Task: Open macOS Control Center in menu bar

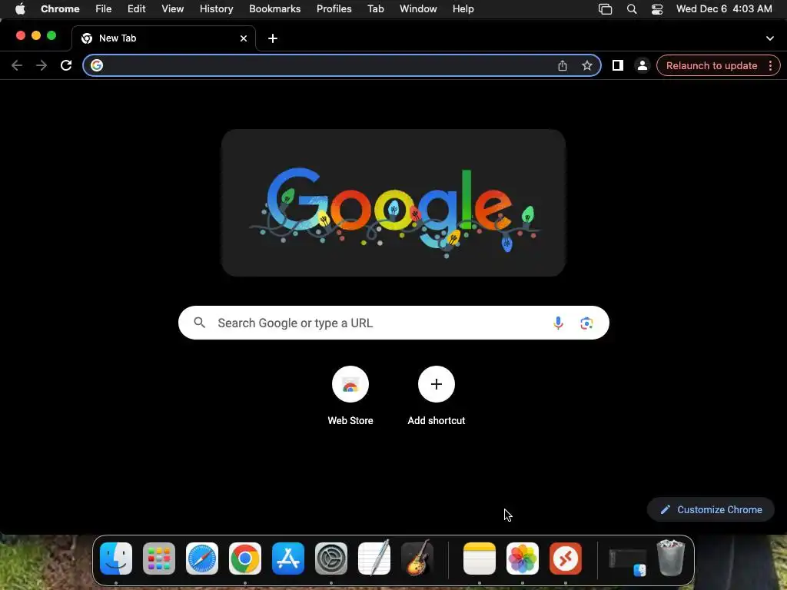Action: click(657, 9)
